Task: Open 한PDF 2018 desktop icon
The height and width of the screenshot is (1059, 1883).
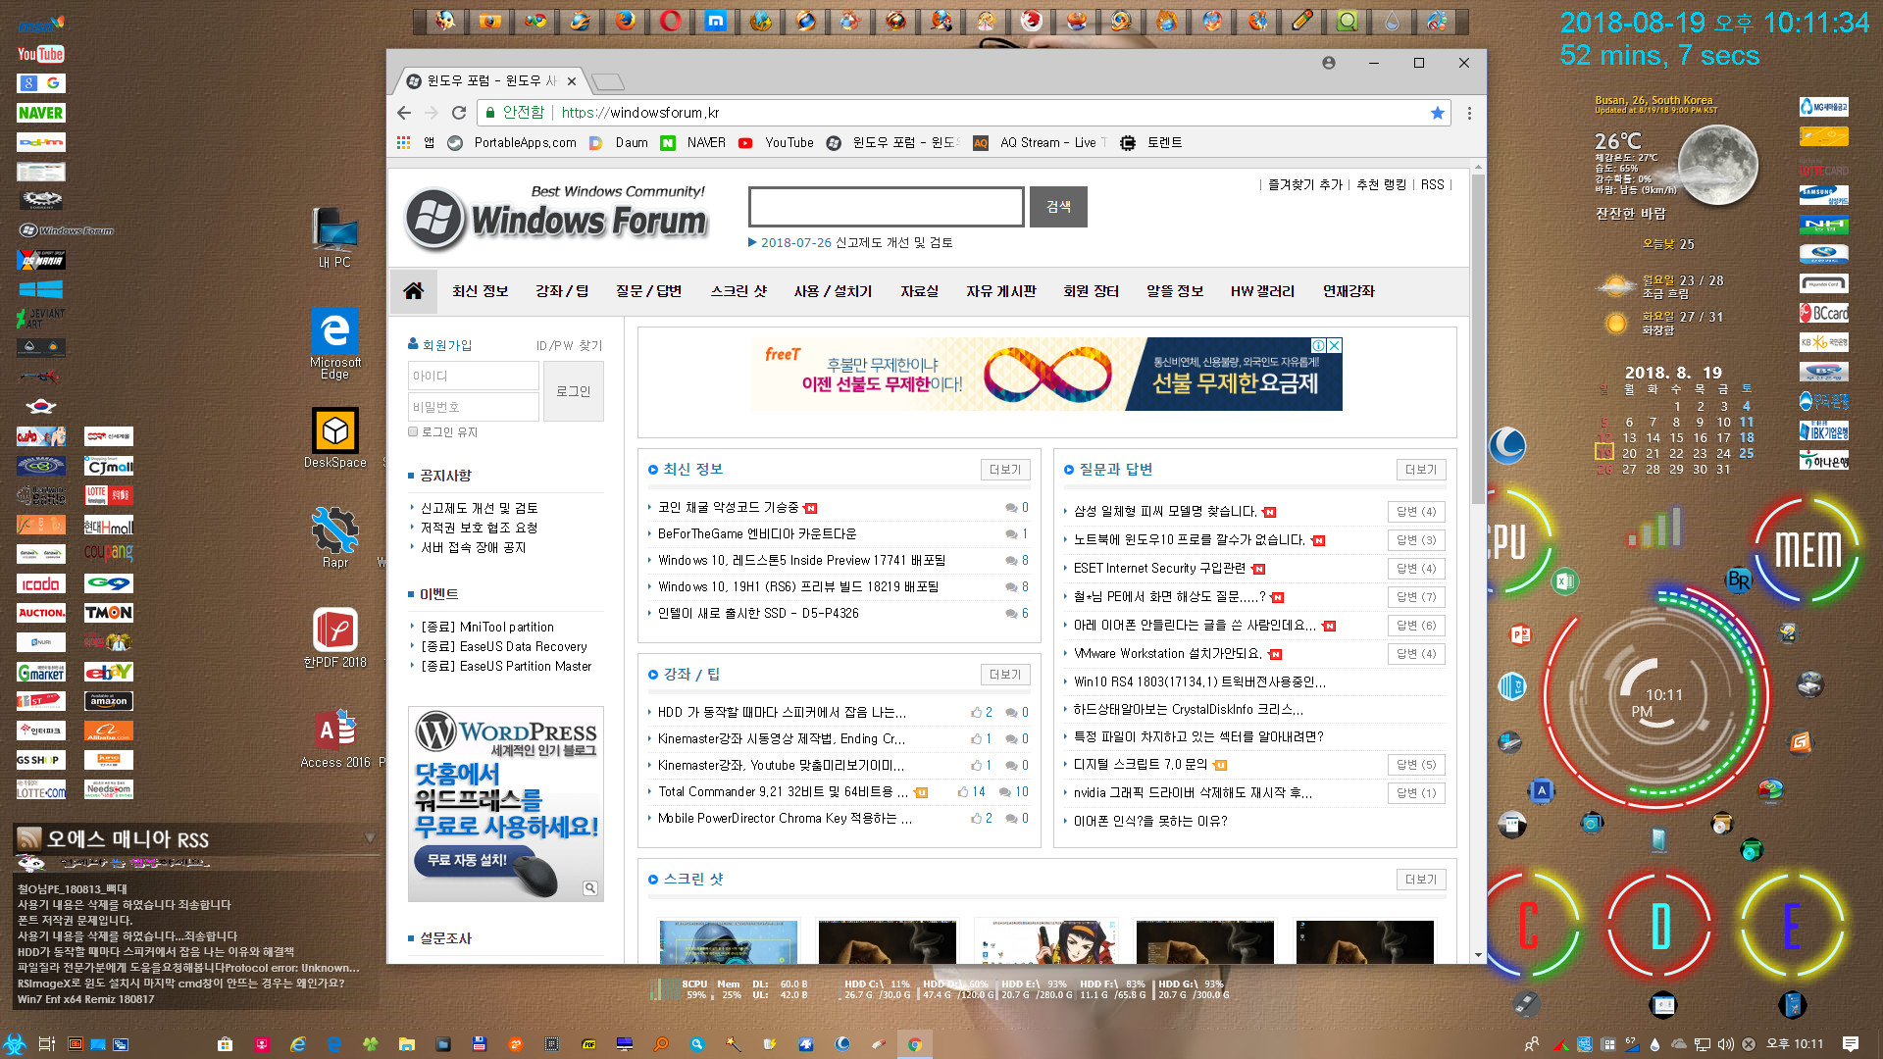Action: coord(334,637)
